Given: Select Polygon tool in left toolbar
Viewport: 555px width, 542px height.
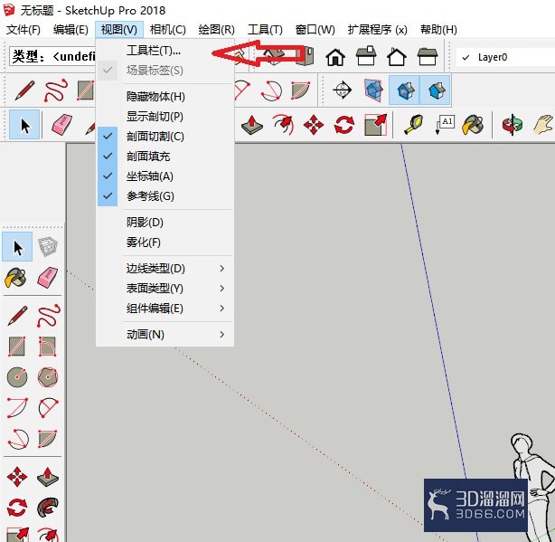Looking at the screenshot, I should [48, 377].
